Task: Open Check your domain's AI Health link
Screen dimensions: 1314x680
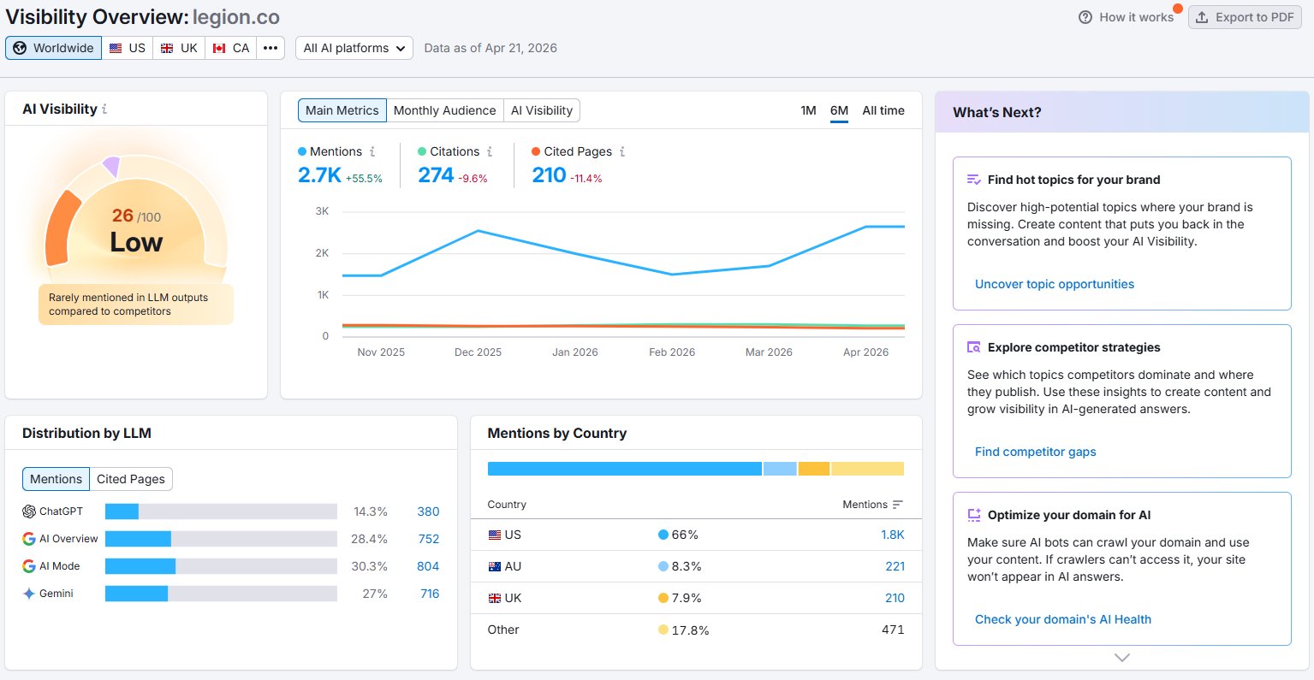Action: [x=1063, y=619]
